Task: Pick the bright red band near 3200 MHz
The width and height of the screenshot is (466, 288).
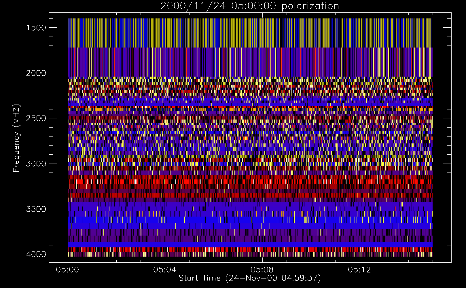Action: pyautogui.click(x=250, y=182)
